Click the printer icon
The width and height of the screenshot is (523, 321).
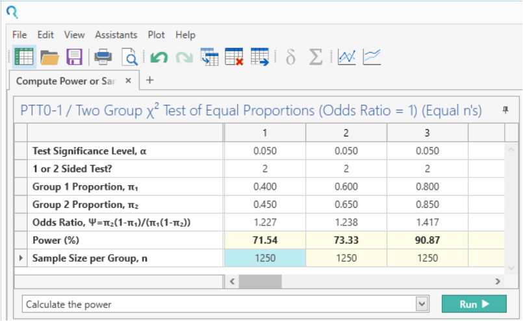coord(103,57)
